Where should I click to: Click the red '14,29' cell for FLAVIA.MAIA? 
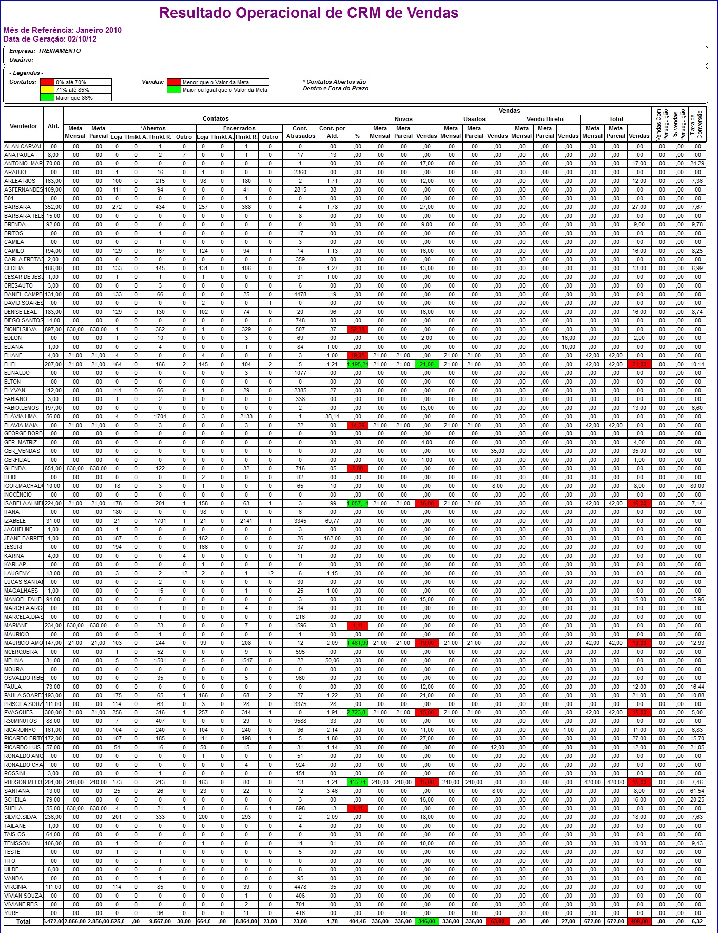pos(357,425)
